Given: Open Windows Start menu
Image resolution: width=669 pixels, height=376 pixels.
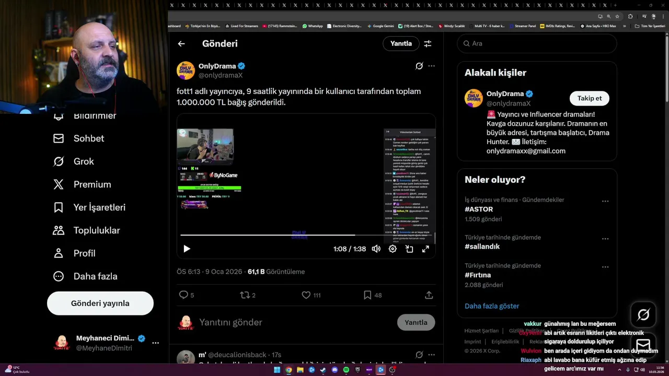Looking at the screenshot, I should tap(277, 370).
